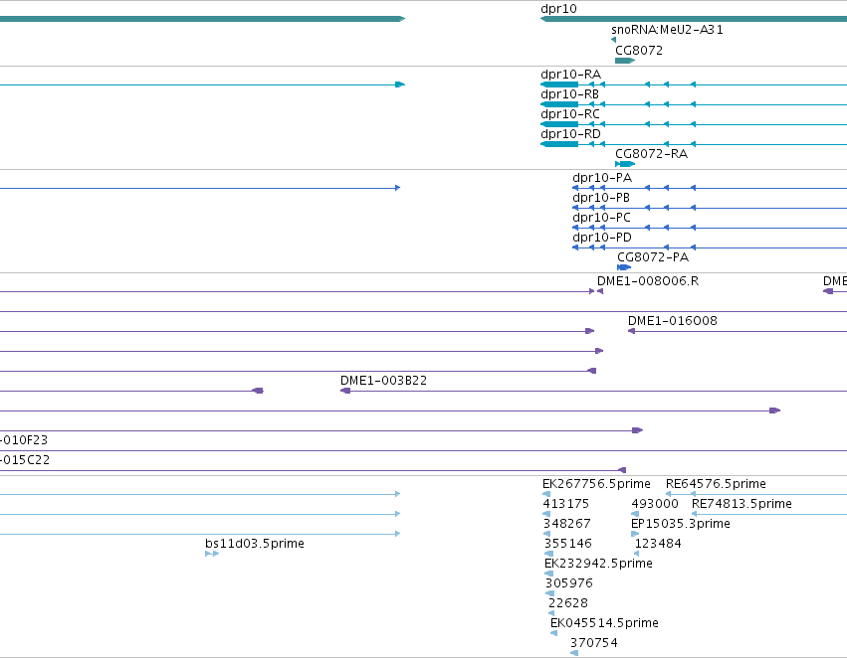Select clone DME1-016O08

[673, 321]
